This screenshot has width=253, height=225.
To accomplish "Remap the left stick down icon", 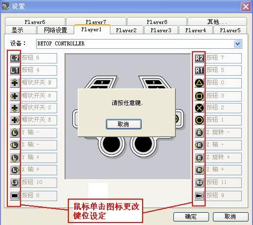I will (x=15, y=158).
